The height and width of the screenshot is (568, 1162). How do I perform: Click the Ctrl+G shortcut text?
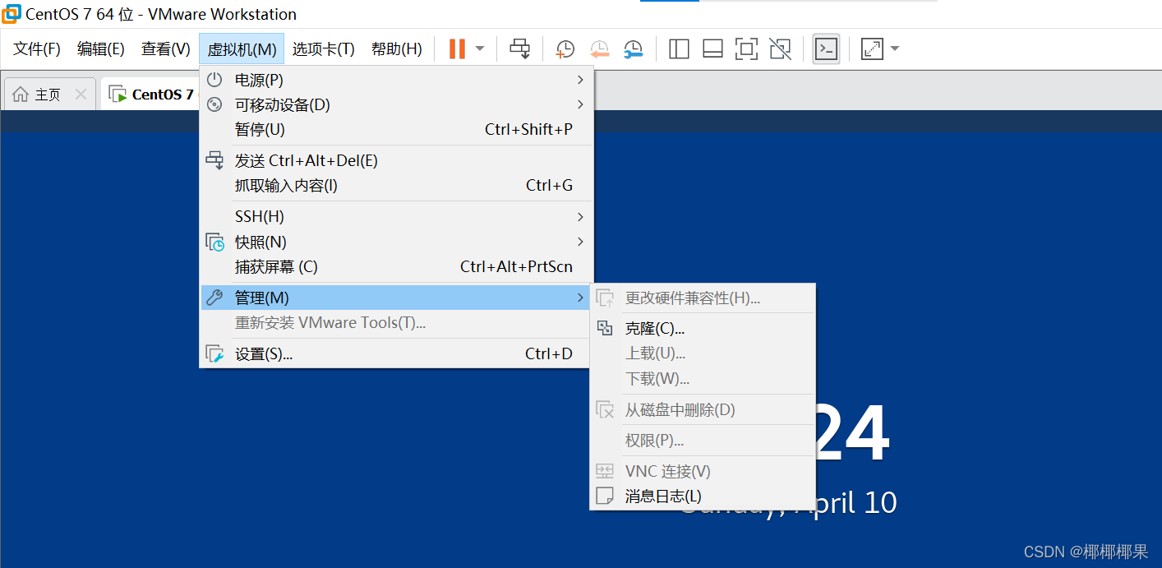(549, 185)
